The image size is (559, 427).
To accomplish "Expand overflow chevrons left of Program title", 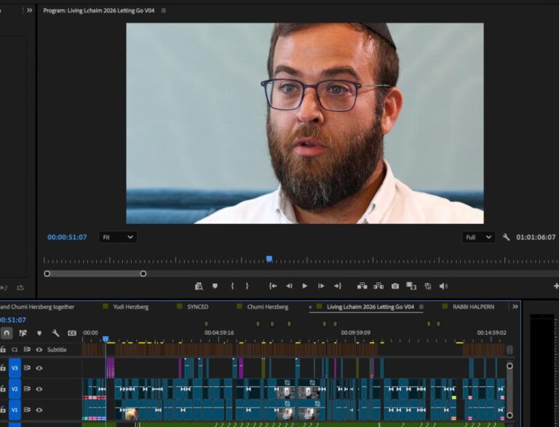I will pyautogui.click(x=30, y=10).
